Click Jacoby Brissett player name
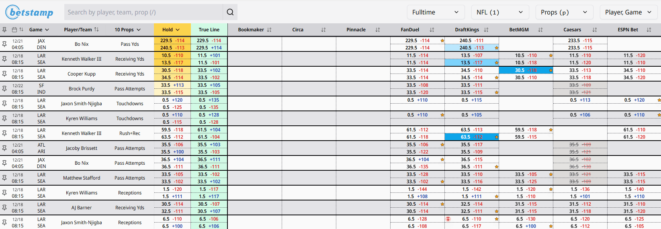Image resolution: width=661 pixels, height=229 pixels. click(x=82, y=148)
